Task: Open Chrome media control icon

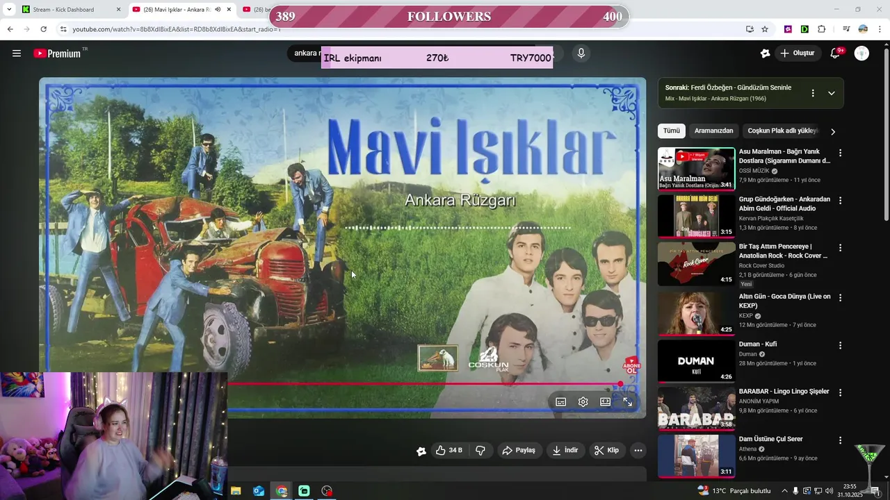Action: coord(846,29)
